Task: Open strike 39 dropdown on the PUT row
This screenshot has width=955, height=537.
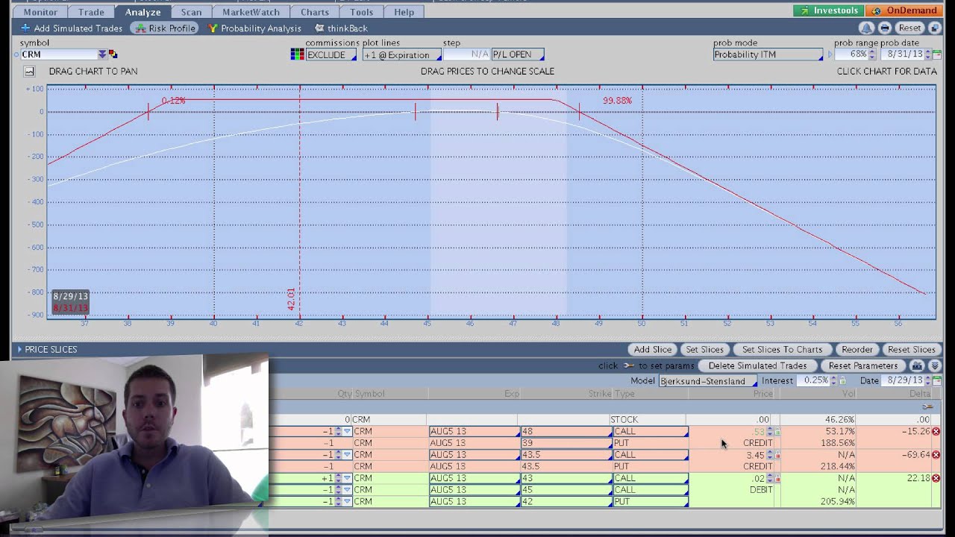Action: [566, 443]
